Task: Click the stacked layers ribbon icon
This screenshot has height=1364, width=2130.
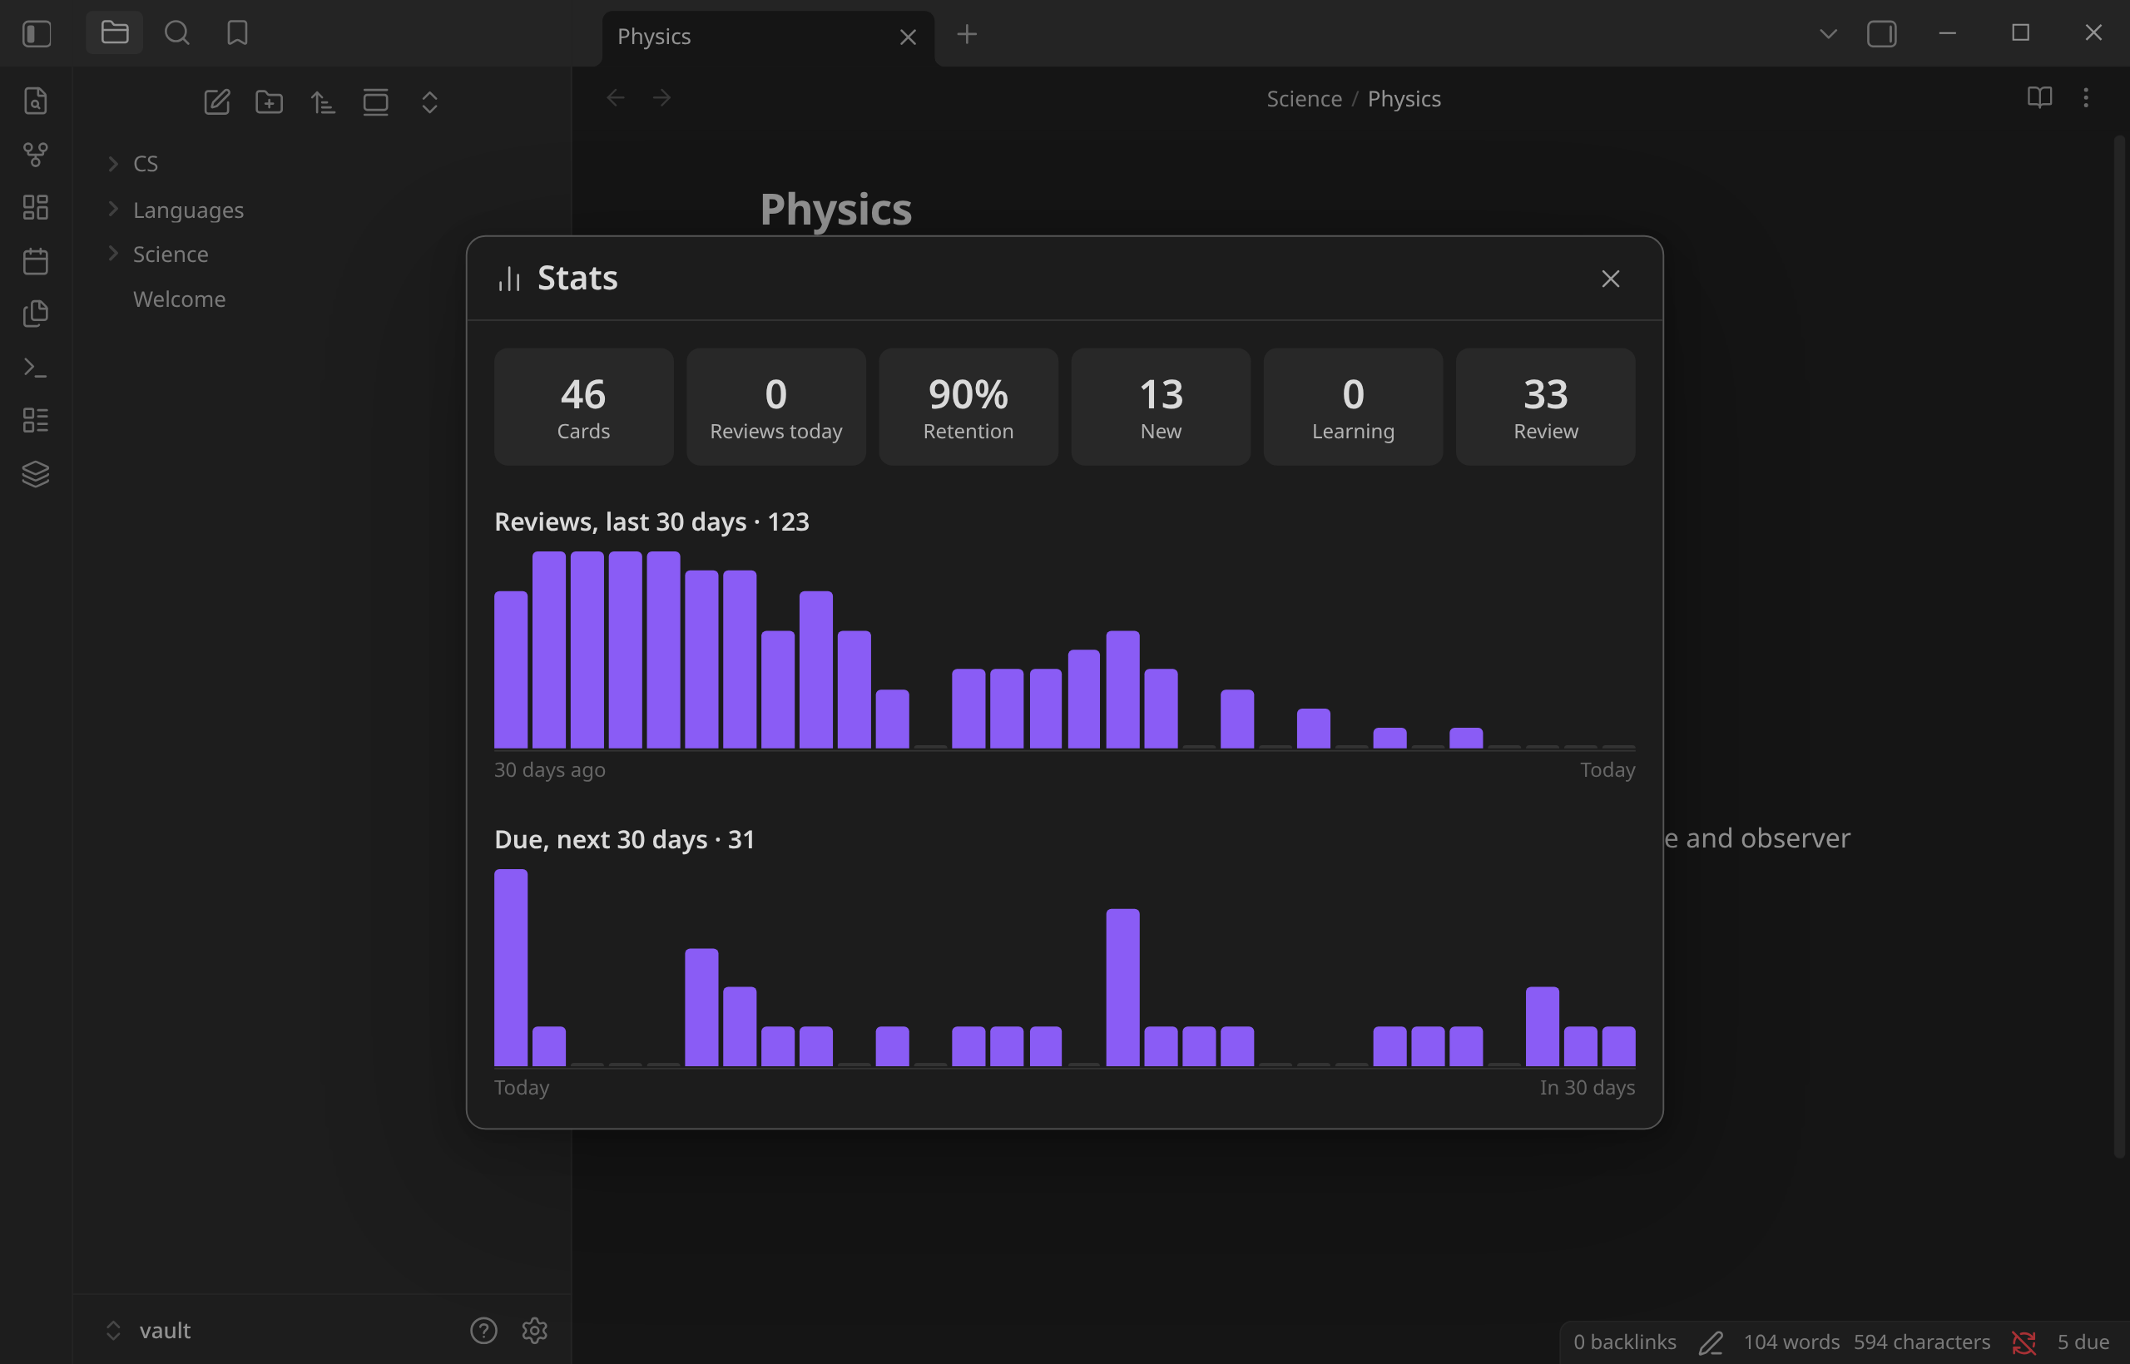Action: click(36, 474)
